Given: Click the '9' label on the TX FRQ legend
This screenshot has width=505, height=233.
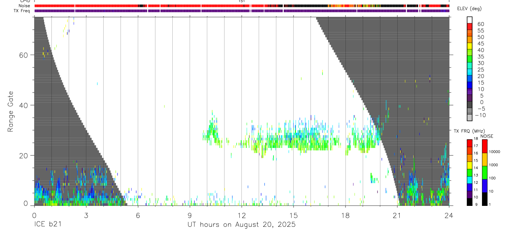Looking at the screenshot, I should tap(477, 205).
